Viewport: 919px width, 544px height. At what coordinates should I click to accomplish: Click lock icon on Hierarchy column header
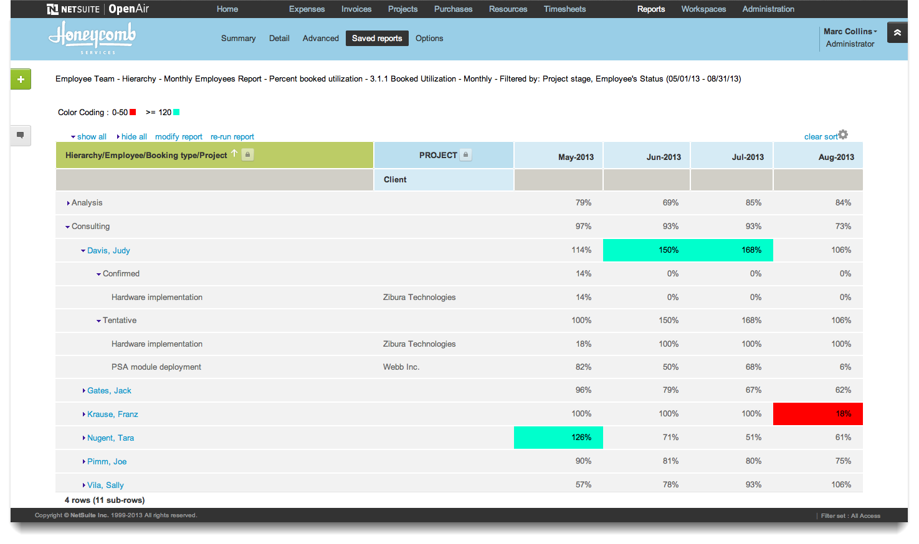coord(247,154)
